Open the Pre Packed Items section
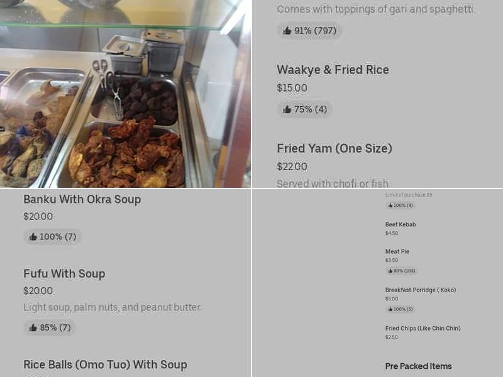Viewport: 503px width, 377px height. click(x=419, y=366)
